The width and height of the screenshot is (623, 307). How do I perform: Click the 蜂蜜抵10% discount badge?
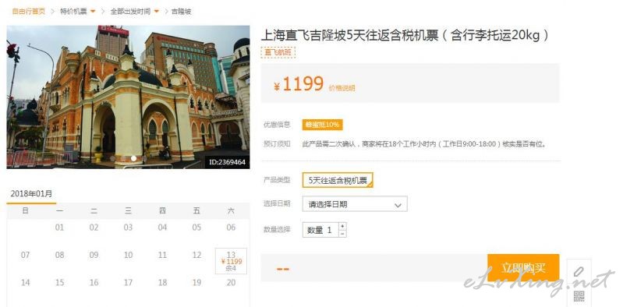[x=322, y=125]
